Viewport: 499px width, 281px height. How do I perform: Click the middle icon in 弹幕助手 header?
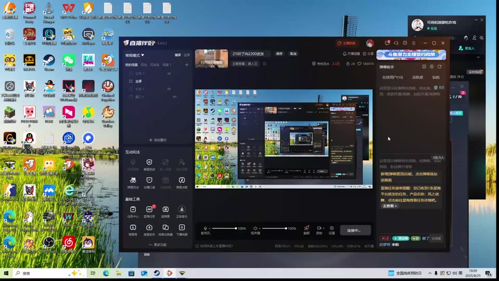(x=432, y=67)
